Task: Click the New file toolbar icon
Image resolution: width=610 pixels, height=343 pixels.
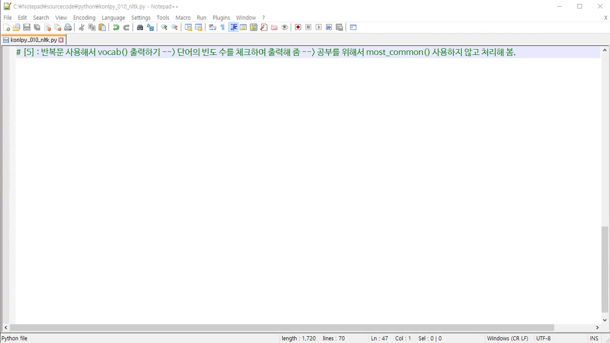Action: point(7,28)
